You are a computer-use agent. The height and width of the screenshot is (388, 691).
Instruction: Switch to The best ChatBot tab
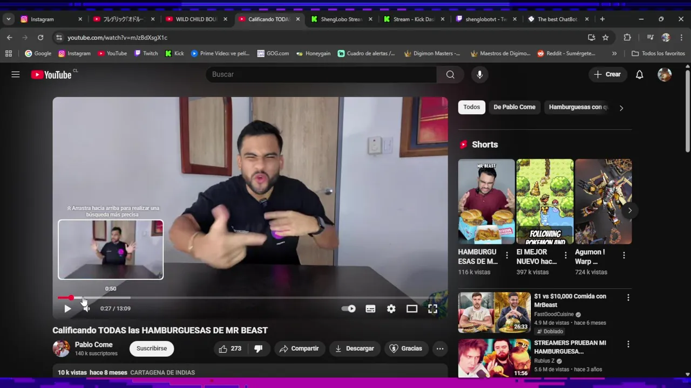(557, 19)
